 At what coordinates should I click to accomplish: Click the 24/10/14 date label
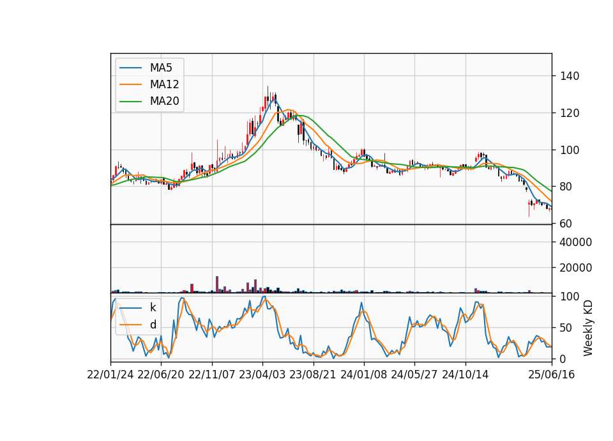[465, 375]
